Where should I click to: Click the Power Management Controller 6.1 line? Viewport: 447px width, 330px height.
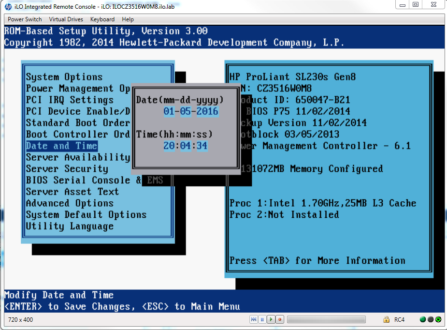[x=326, y=146]
